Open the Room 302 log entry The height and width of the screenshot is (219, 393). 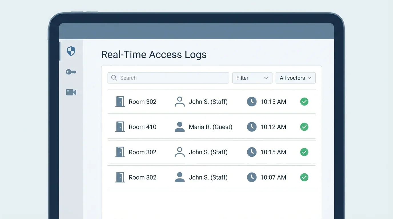click(142, 102)
